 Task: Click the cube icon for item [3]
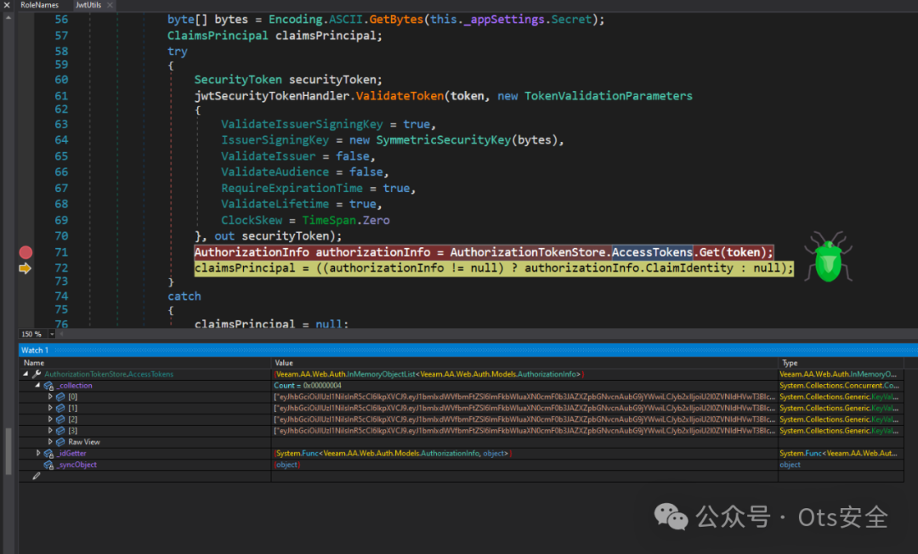click(x=60, y=431)
